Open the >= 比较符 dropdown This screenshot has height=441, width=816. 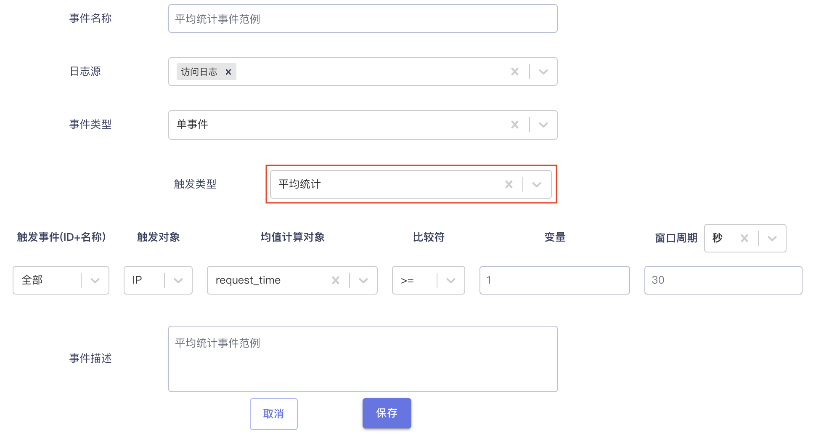pyautogui.click(x=429, y=280)
